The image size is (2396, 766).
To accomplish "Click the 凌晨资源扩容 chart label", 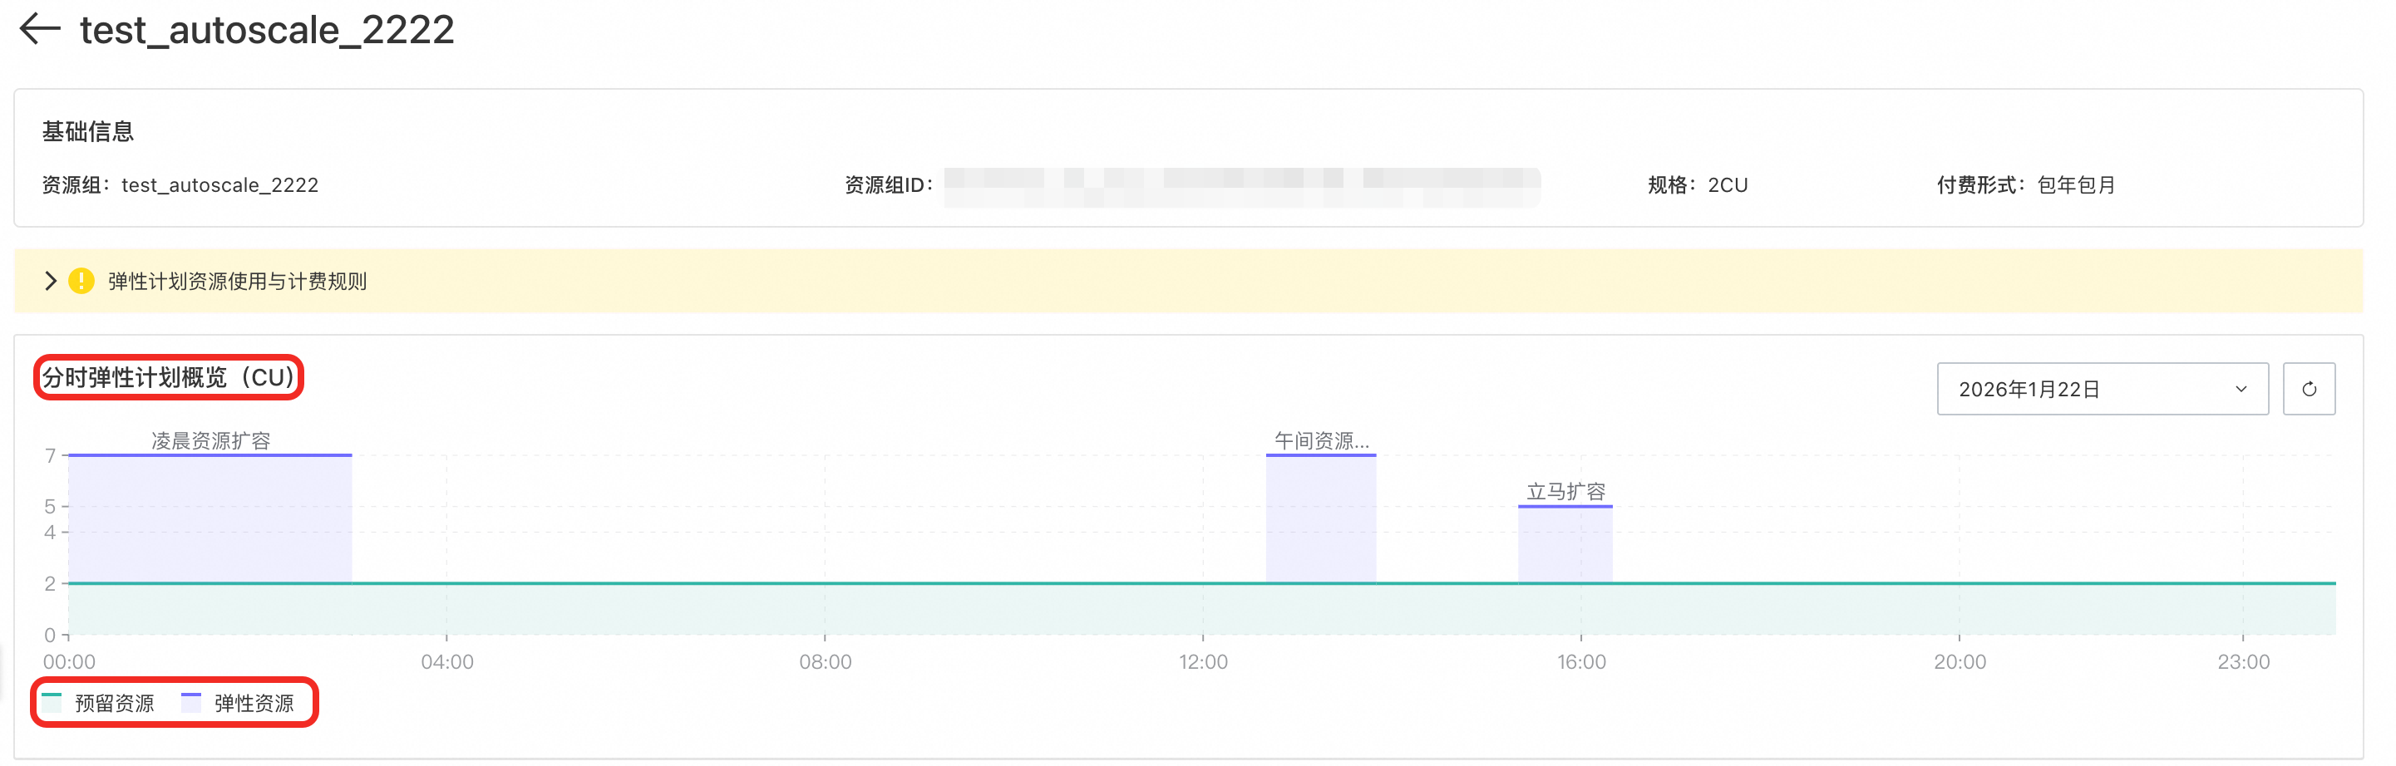I will coord(211,440).
